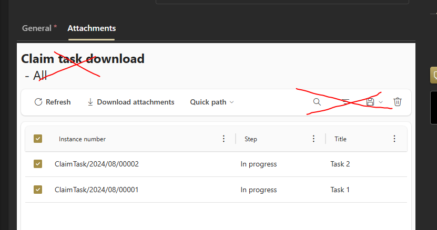This screenshot has height=230, width=437.
Task: Expand the save view dropdown arrow
Action: tap(381, 102)
